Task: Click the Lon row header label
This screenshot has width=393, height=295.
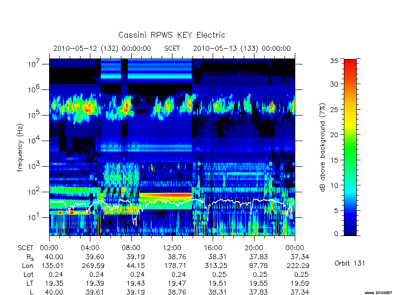Action: [x=28, y=265]
